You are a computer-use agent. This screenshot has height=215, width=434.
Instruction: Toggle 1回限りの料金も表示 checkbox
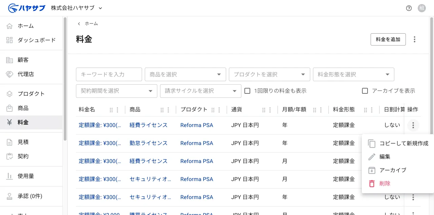point(248,91)
